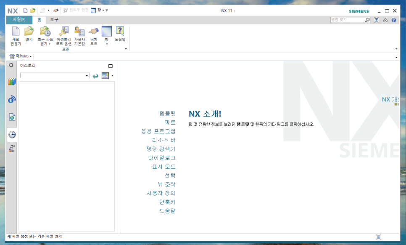The width and height of the screenshot is (406, 245).
Task: Toggle 터치 모드 (touch mode)
Action: click(x=94, y=36)
